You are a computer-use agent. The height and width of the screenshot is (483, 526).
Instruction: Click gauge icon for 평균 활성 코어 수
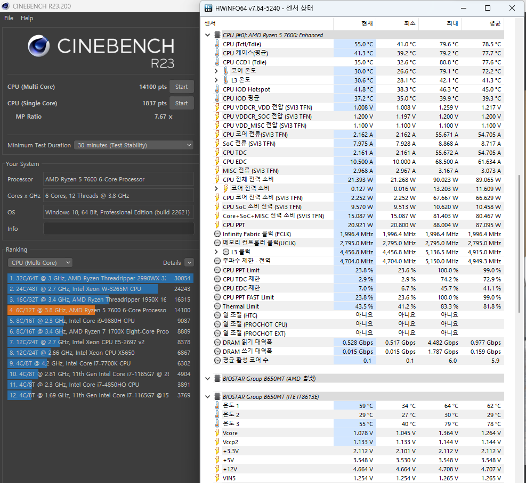[217, 361]
